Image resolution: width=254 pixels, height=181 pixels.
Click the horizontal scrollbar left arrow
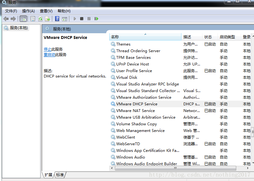pos(112,168)
